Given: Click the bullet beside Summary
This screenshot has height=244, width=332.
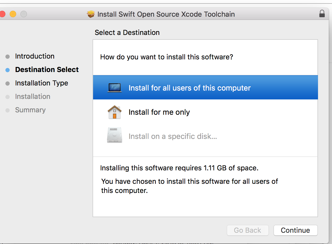Looking at the screenshot, I should pos(8,110).
